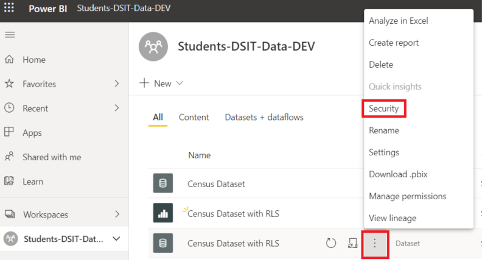Click the Workspaces monitor icon
The image size is (485, 262).
(x=10, y=214)
